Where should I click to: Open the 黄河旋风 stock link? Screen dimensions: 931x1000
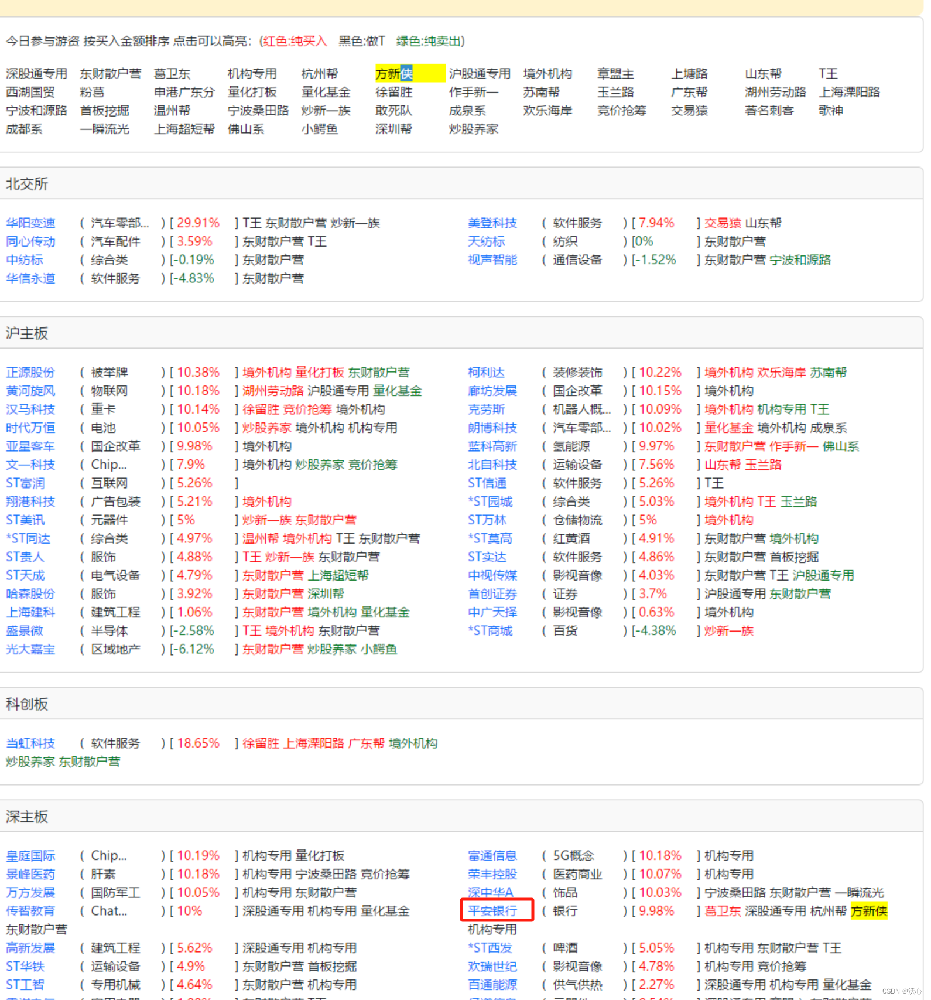tap(30, 391)
